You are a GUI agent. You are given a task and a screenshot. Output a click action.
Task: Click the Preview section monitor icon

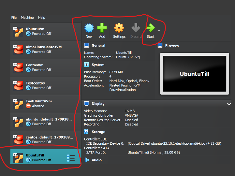click(160, 45)
